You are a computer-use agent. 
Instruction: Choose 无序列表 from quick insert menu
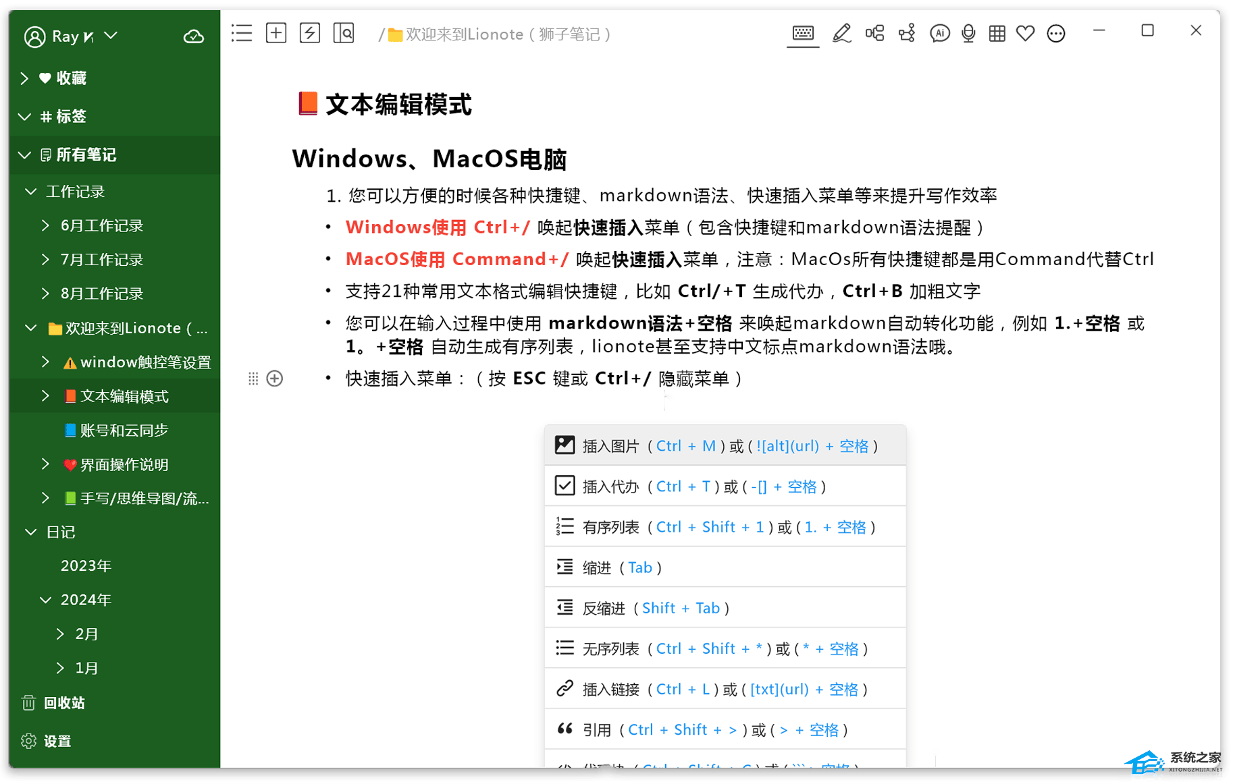725,648
